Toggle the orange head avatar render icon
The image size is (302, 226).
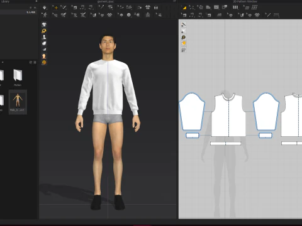pyautogui.click(x=44, y=56)
